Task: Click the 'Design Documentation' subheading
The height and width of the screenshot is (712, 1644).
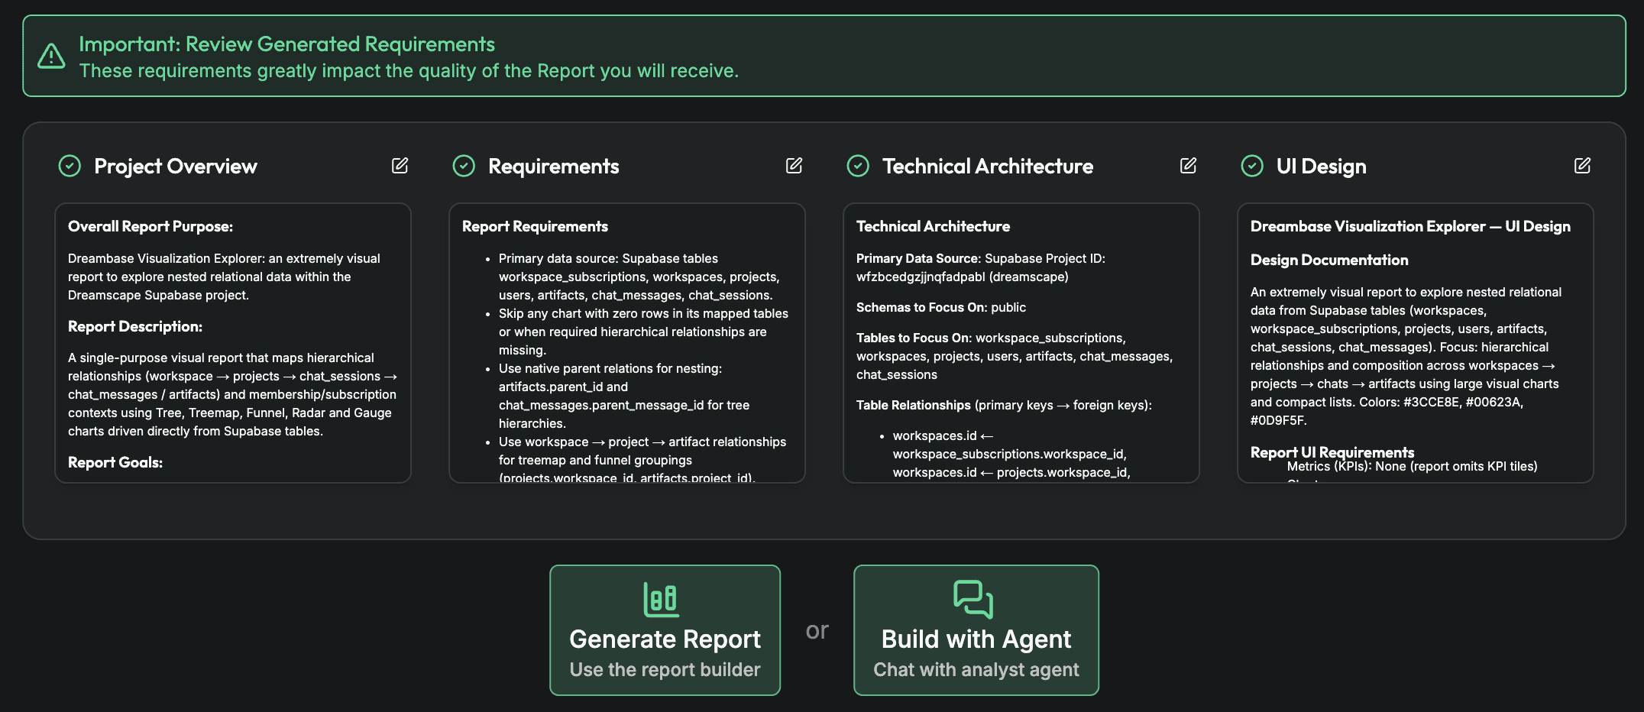Action: pos(1329,260)
